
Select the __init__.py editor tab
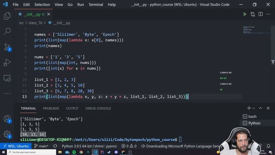(x=34, y=14)
